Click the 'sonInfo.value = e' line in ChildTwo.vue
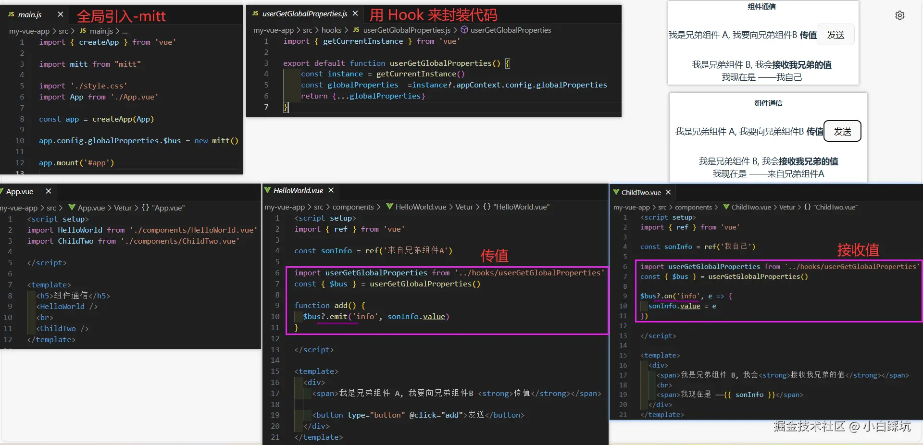923x445 pixels. [682, 306]
